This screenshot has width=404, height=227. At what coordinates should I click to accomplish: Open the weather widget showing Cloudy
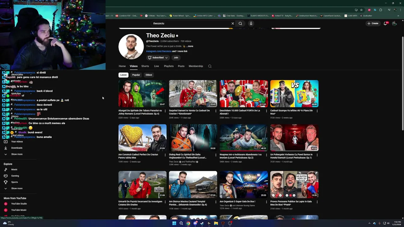[x=8, y=223]
